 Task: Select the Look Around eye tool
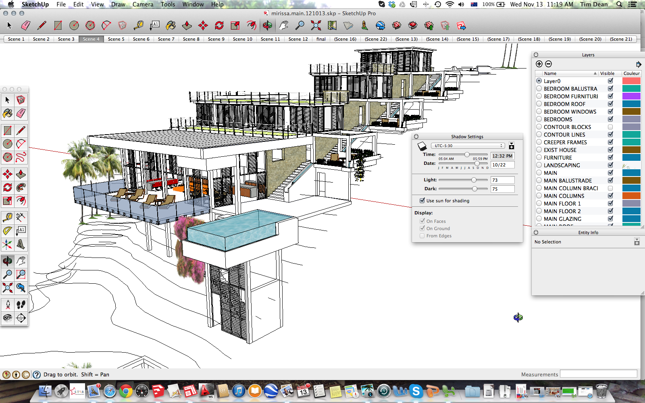coord(7,318)
